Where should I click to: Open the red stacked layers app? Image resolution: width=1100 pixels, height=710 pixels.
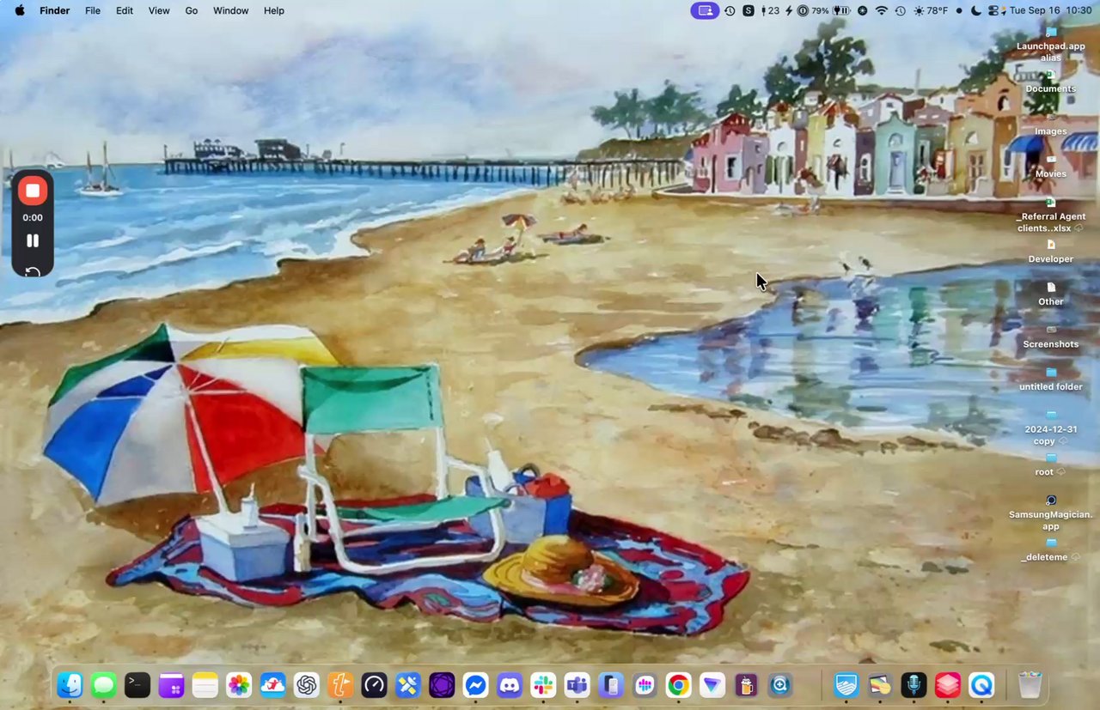click(948, 685)
